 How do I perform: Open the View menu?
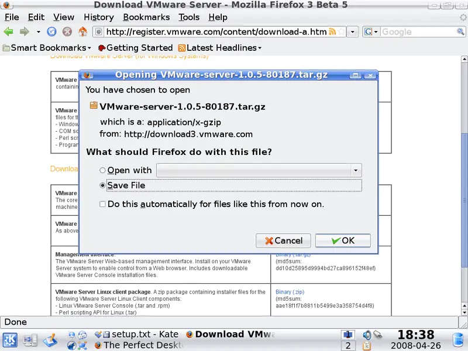pyautogui.click(x=64, y=18)
